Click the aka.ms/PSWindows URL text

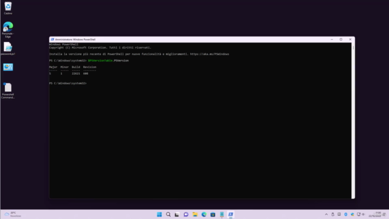tap(210, 54)
